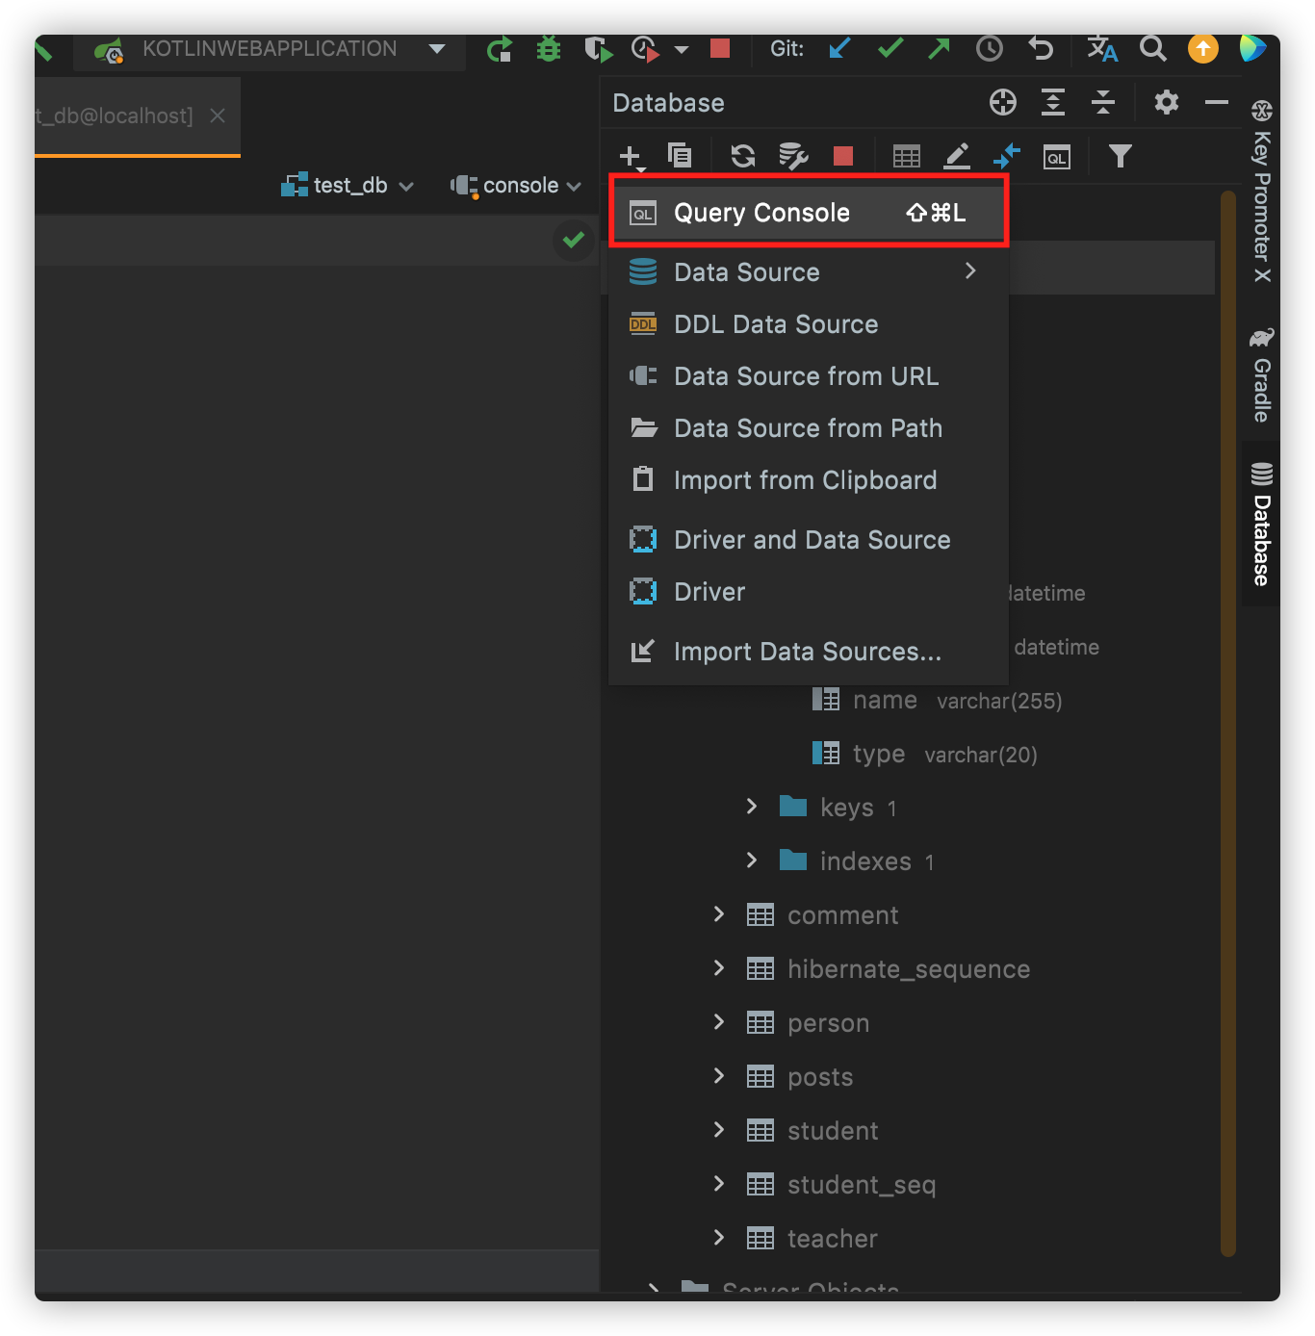This screenshot has height=1336, width=1315.
Task: Show Git history clock icon
Action: [x=990, y=48]
